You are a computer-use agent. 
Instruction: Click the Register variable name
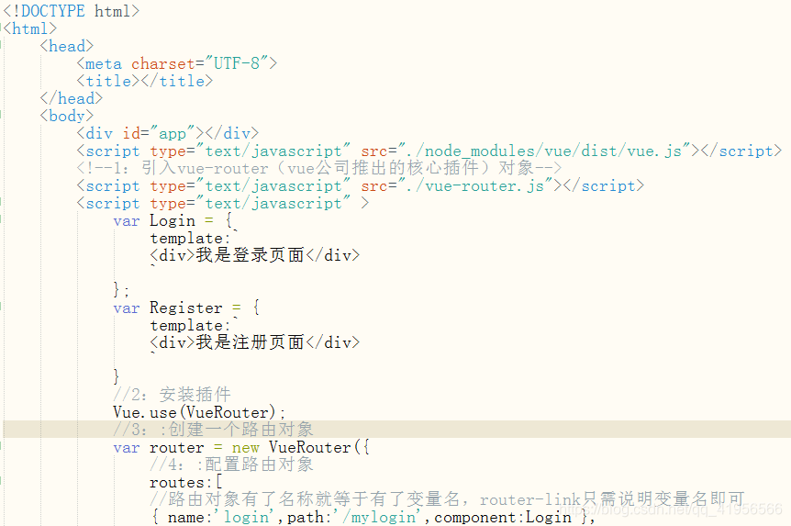pos(185,308)
